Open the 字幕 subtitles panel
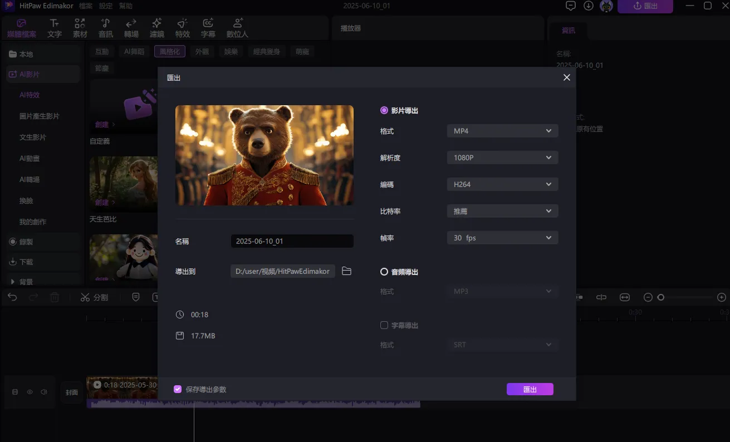The image size is (730, 442). (x=208, y=28)
